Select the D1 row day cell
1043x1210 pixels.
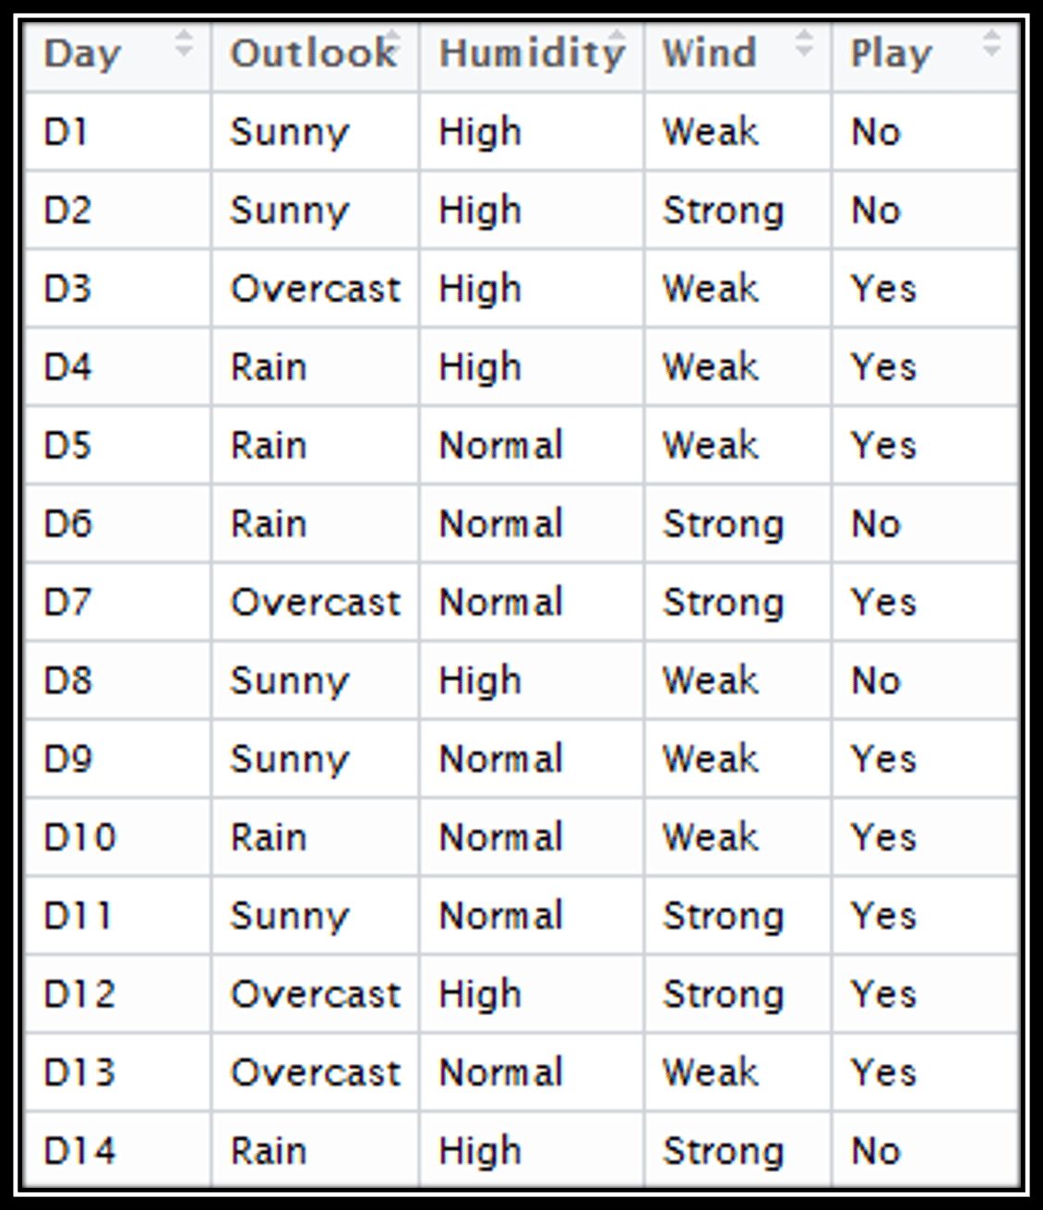click(66, 132)
